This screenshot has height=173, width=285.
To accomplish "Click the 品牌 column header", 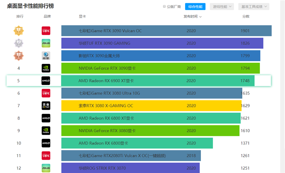I will pyautogui.click(x=47, y=16).
